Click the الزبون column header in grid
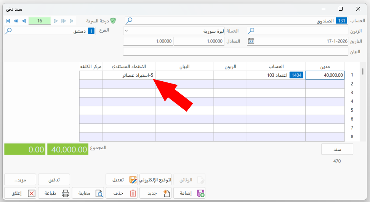The width and height of the screenshot is (370, 202). coord(230,67)
